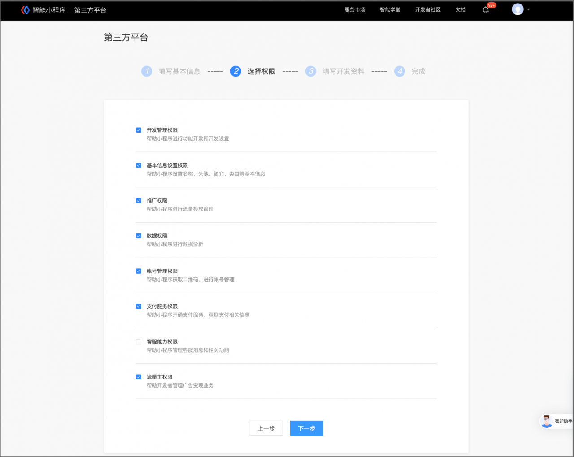Click 推广权限 label text
This screenshot has height=457, width=574.
157,201
